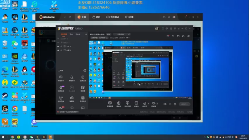Image resolution: width=249 pixels, height=140 pixels.
Task: Click the stream status button at bottom right
Action: tap(185, 104)
